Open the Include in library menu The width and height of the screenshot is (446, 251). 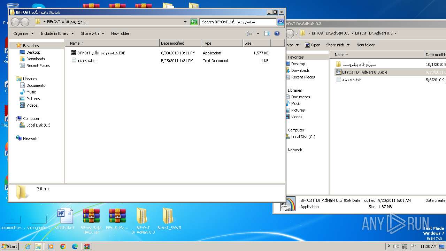pyautogui.click(x=57, y=33)
